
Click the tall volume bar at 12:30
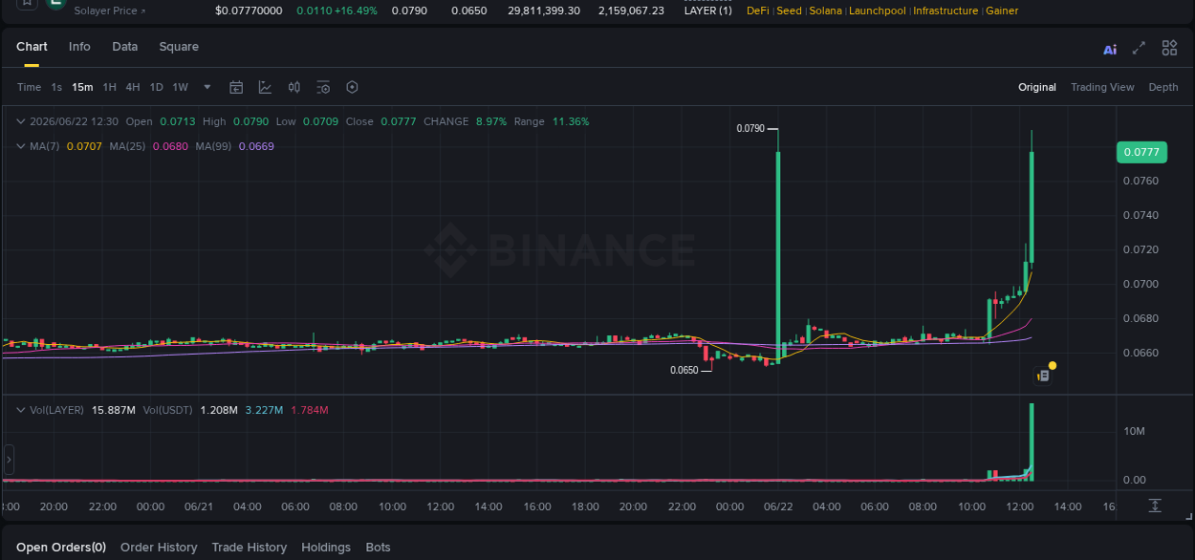coord(1032,441)
